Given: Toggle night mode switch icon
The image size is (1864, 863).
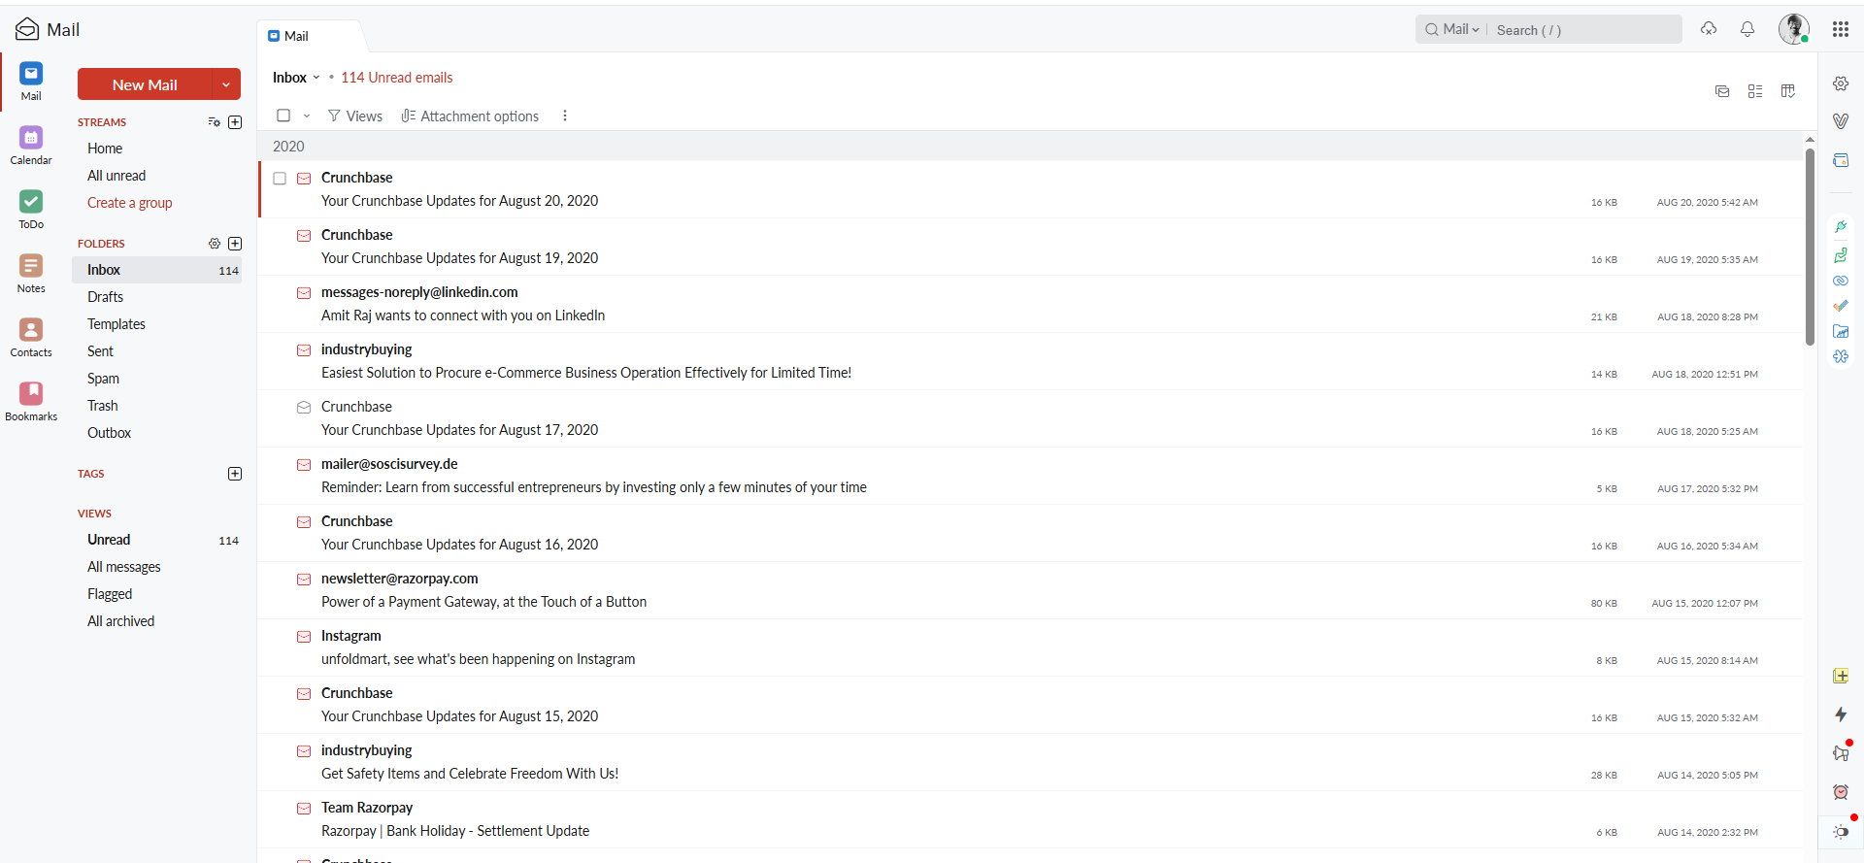Looking at the screenshot, I should coord(1841,832).
